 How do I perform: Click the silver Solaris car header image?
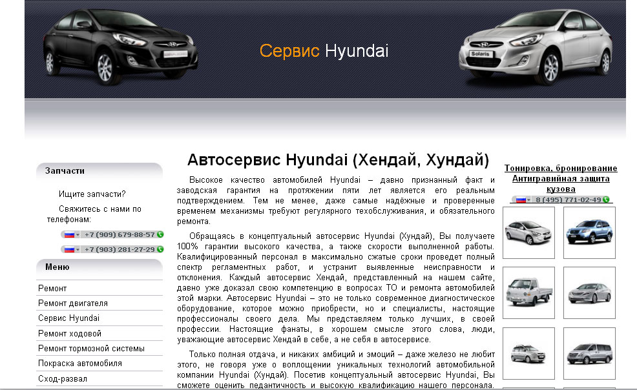click(536, 46)
